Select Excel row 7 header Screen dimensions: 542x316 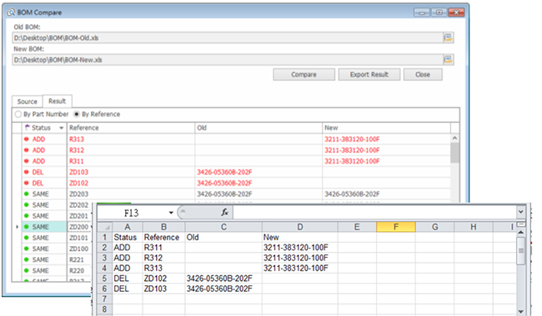[x=105, y=299]
